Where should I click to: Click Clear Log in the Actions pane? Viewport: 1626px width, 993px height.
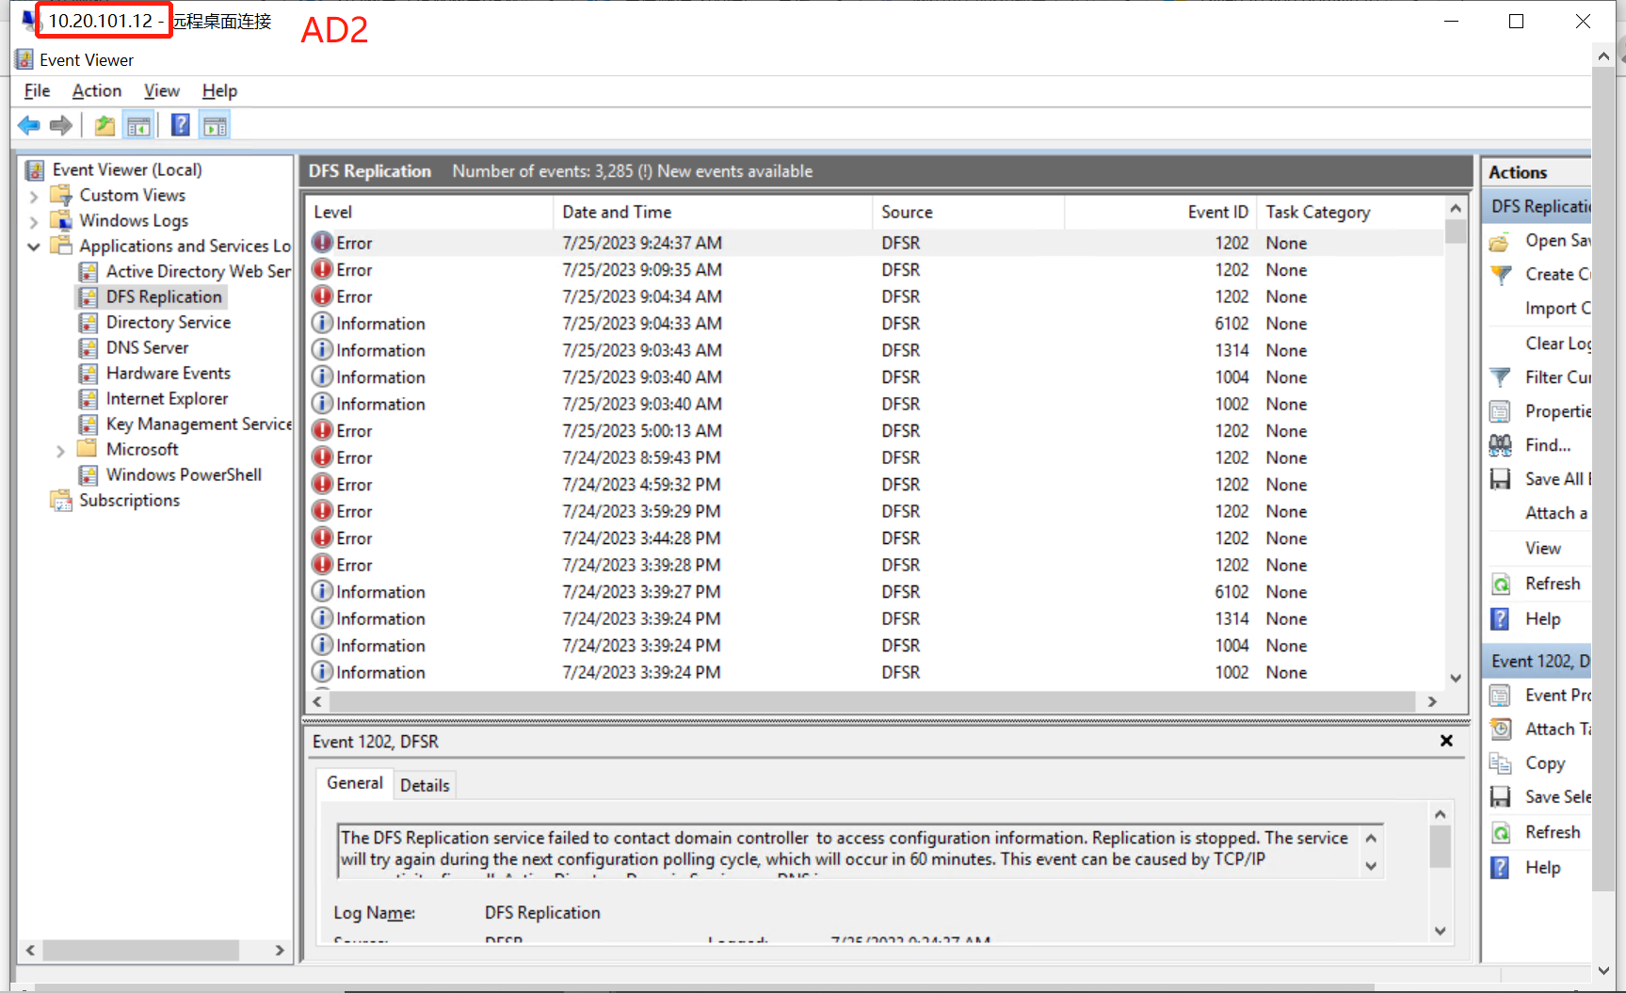pyautogui.click(x=1558, y=344)
